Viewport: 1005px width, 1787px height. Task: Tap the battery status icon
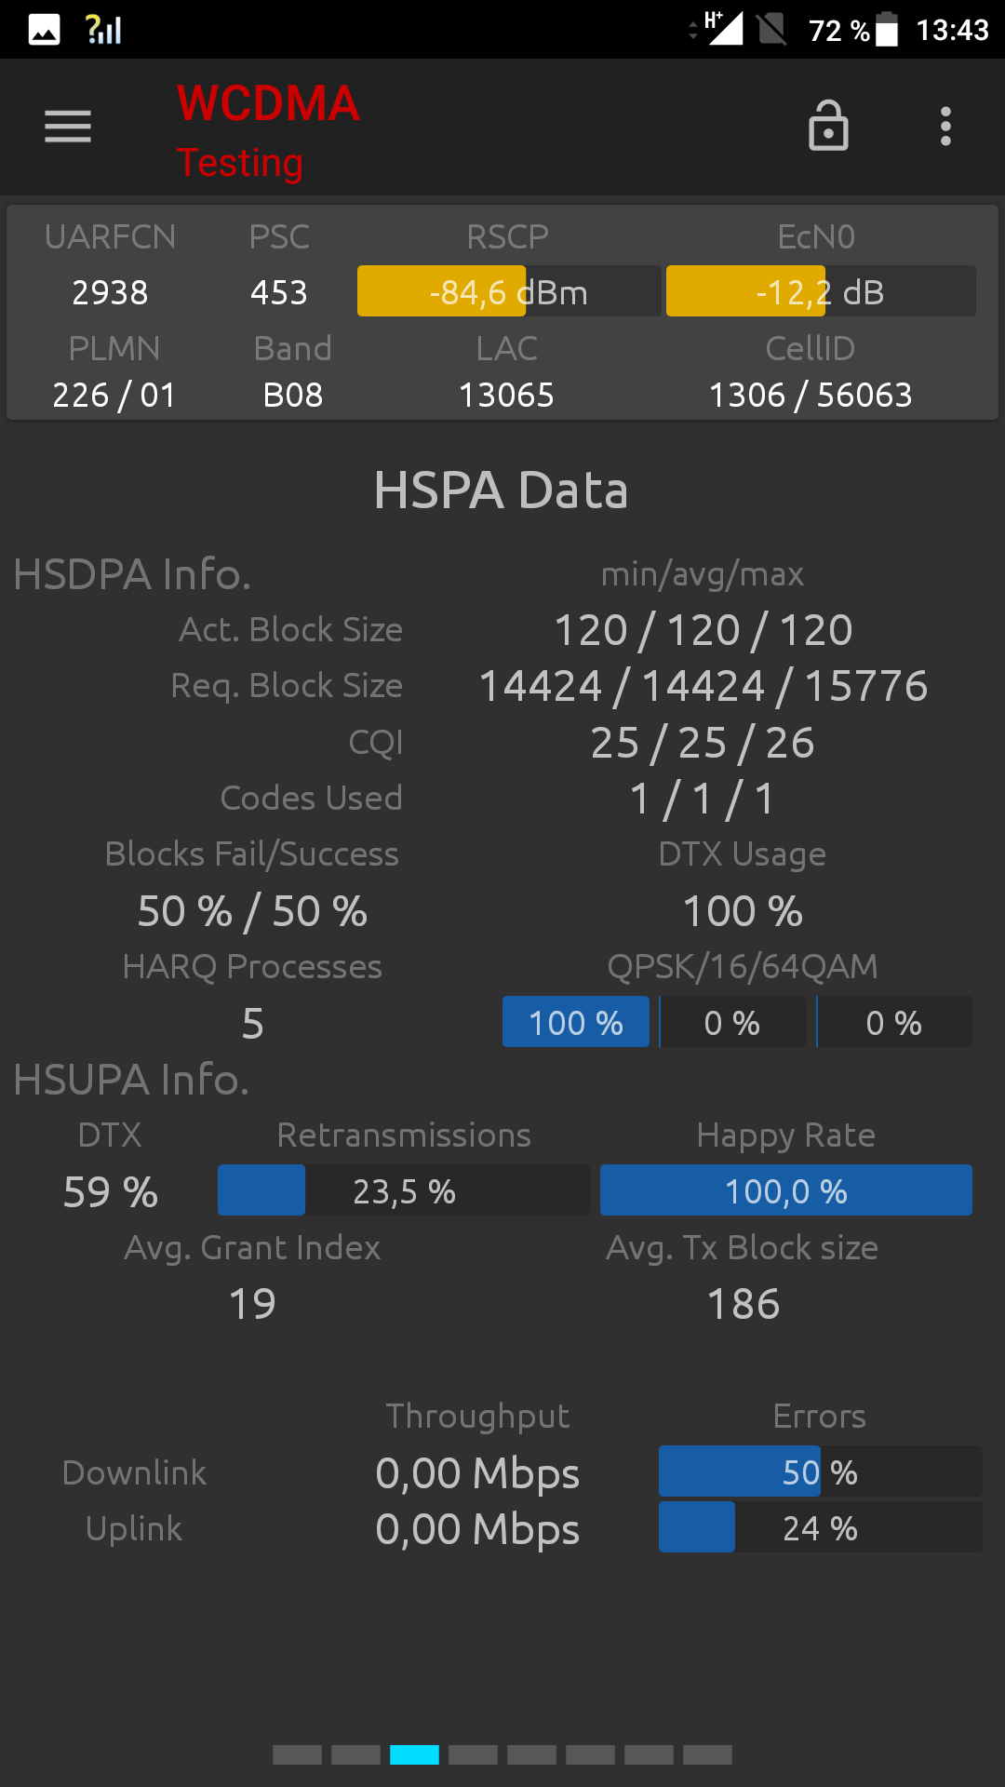point(887,29)
